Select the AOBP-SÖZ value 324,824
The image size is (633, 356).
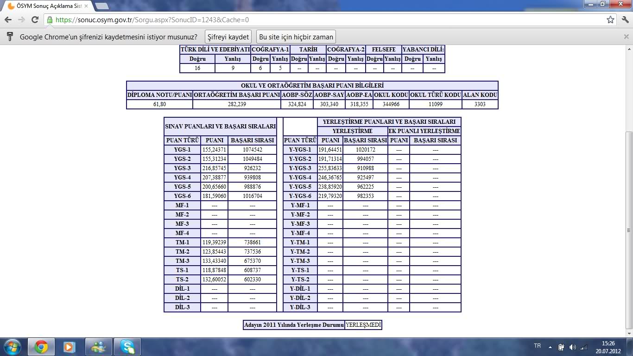[x=297, y=104]
